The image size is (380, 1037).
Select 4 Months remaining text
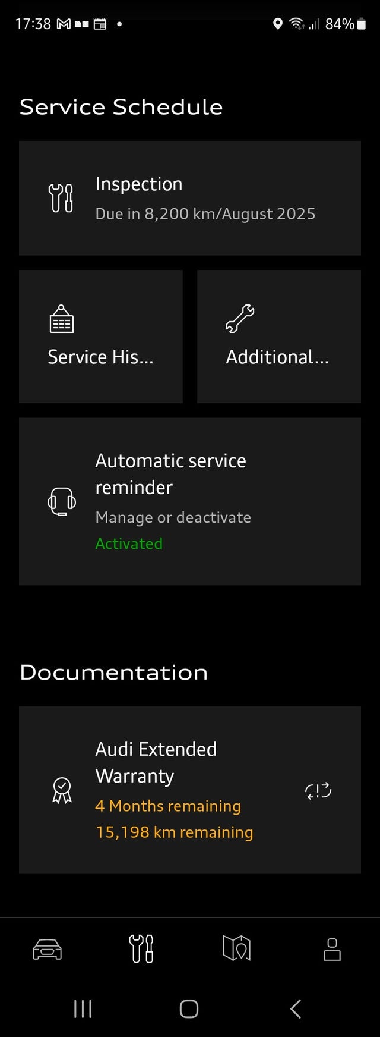pos(168,806)
